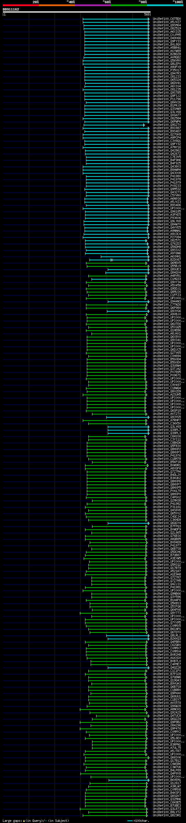The height and width of the screenshot is (823, 186).
Task: Select the query label BB911162
Action: click(11, 9)
